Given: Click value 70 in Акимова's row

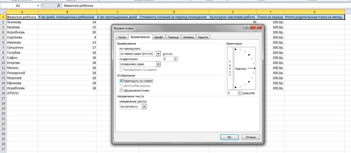Looking at the screenshot, I should (233, 22).
